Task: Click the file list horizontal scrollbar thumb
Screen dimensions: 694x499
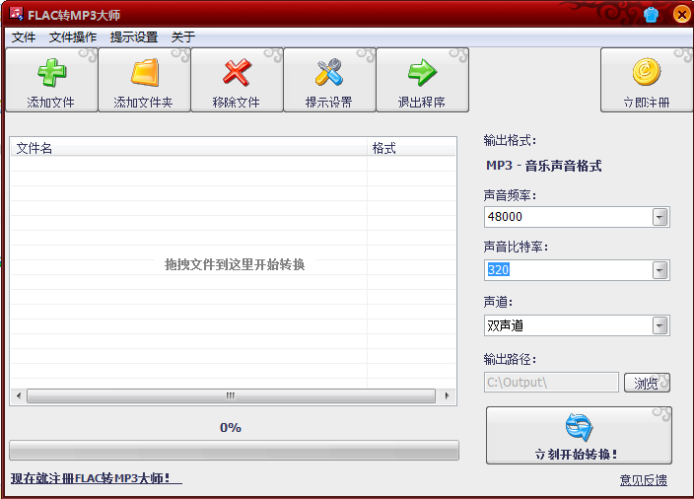Action: point(231,395)
